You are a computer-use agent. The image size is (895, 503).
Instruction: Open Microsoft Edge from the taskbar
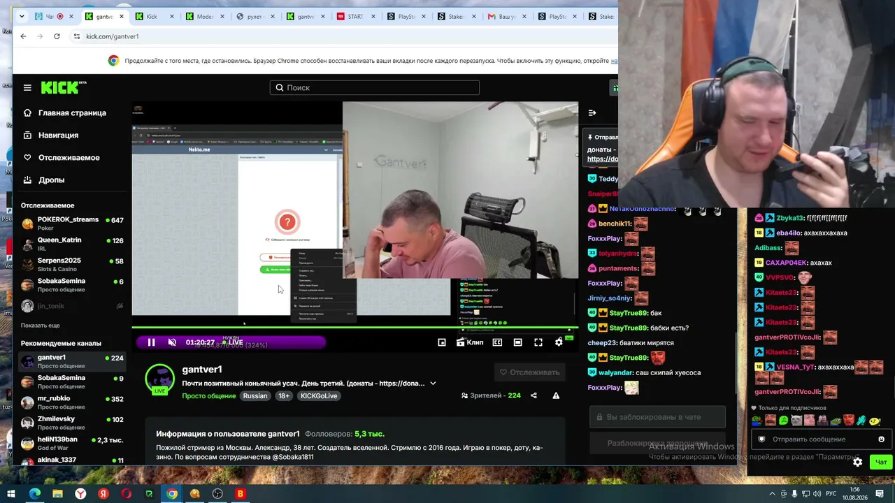tap(35, 494)
